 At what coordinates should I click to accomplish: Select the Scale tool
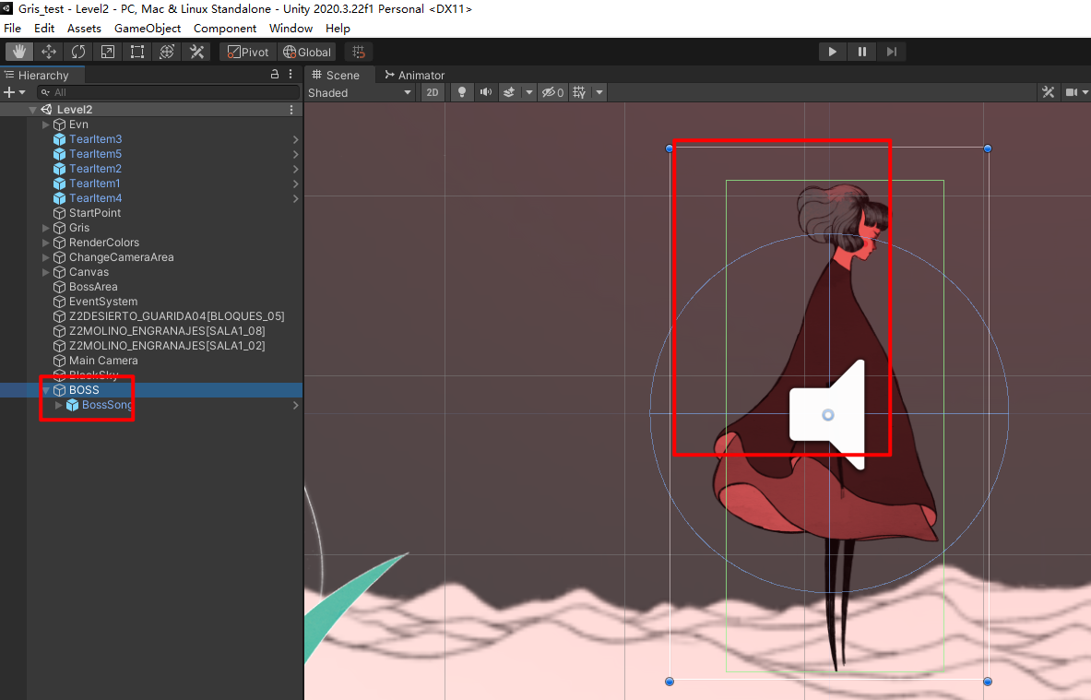coord(108,52)
